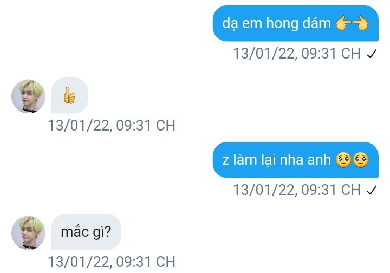Tap the thumbs up emoji message
This screenshot has width=390, height=273.
69,95
